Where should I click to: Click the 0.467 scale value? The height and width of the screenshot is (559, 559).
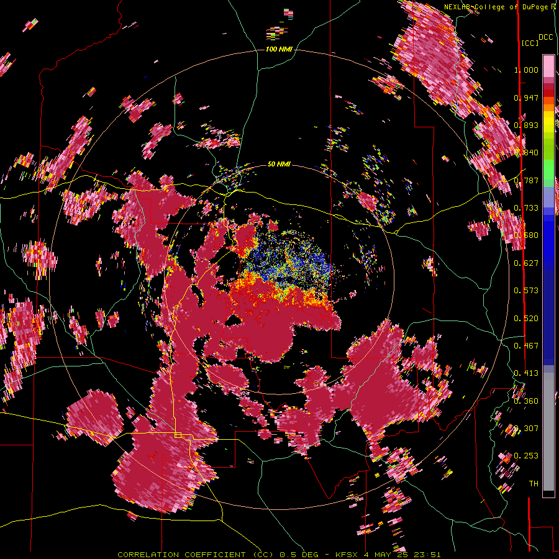(x=526, y=345)
